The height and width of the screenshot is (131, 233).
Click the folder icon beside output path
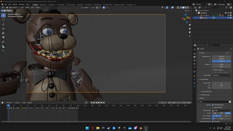(230, 102)
